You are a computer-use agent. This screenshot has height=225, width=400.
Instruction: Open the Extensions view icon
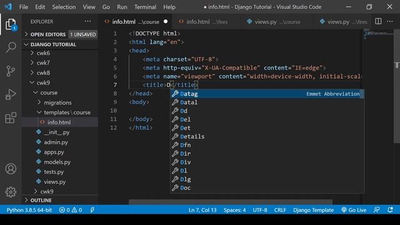(11, 118)
